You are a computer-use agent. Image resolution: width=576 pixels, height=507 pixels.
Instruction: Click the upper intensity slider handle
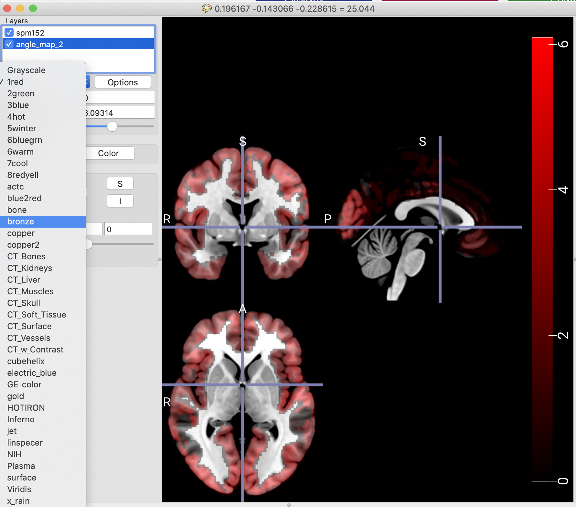(x=112, y=126)
